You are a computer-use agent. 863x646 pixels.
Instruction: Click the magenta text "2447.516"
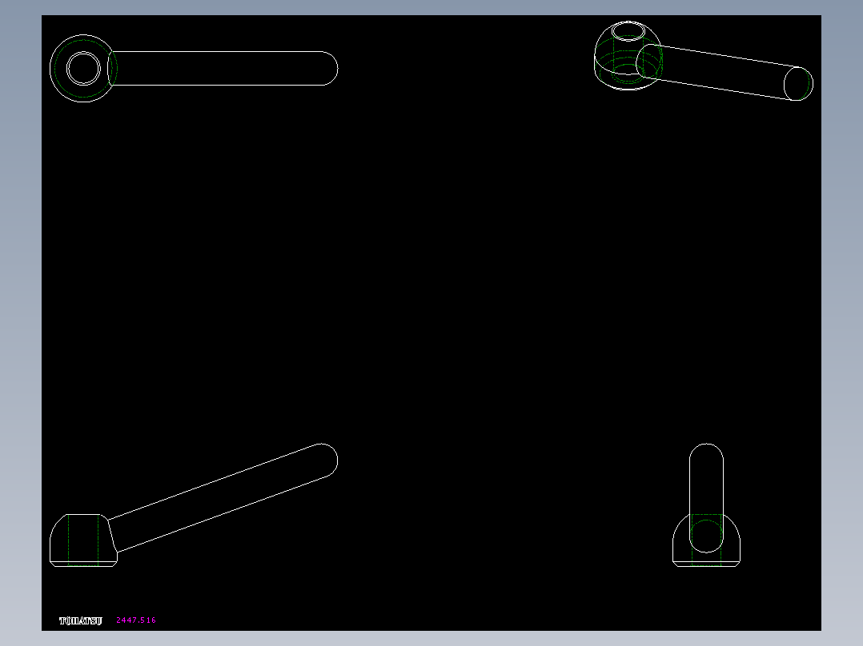point(136,620)
